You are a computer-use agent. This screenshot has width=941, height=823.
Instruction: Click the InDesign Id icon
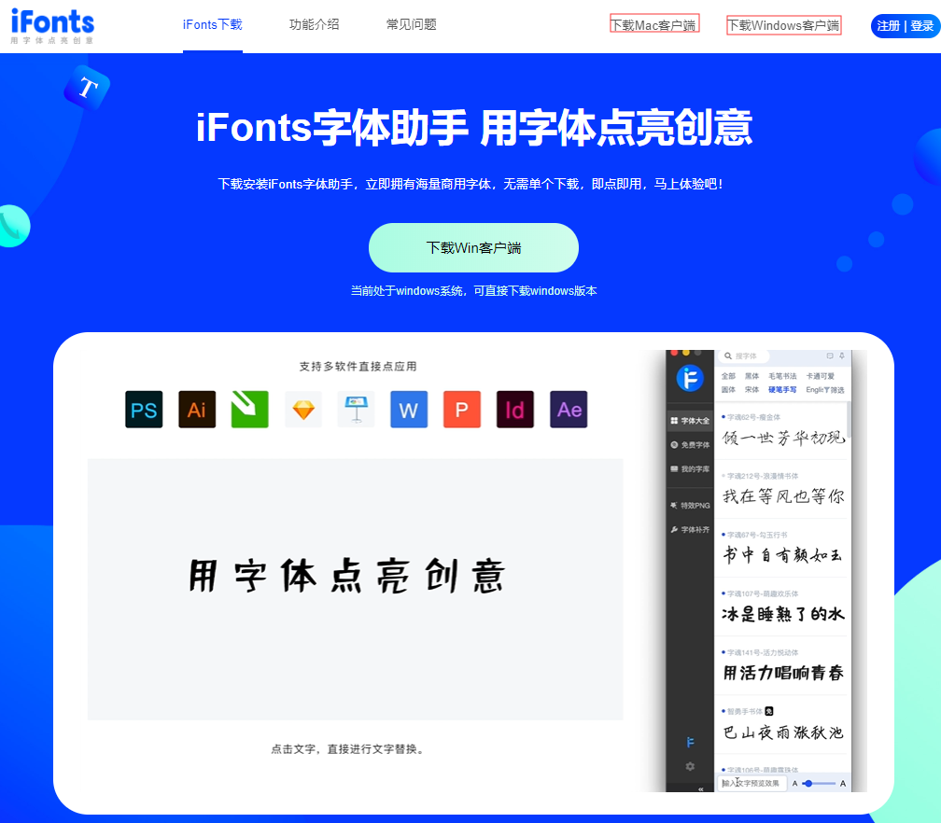515,409
